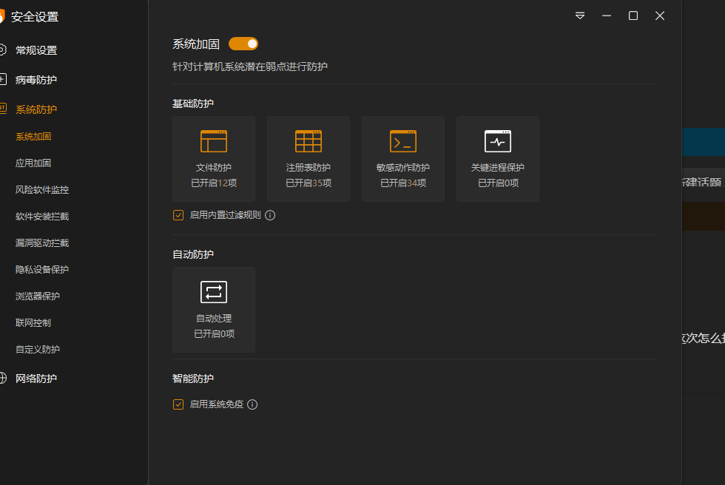Close the security settings window
This screenshot has width=725, height=485.
(660, 16)
